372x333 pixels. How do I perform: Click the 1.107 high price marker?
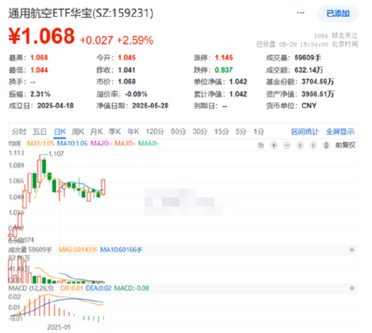56,154
